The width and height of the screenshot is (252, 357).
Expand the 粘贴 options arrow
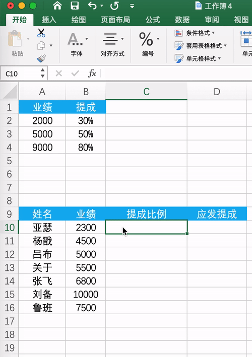click(28, 39)
